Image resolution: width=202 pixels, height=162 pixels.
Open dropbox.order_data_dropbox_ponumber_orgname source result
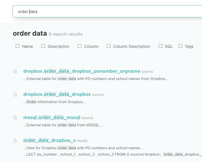[82, 71]
